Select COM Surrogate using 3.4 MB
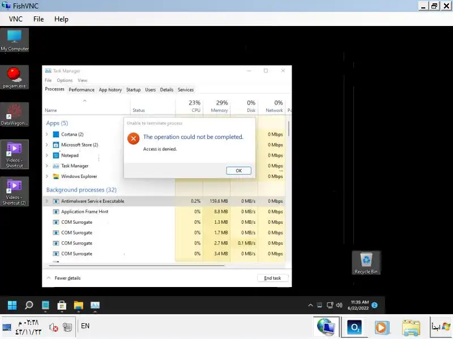Viewport: 453px width, 339px height. point(164,254)
